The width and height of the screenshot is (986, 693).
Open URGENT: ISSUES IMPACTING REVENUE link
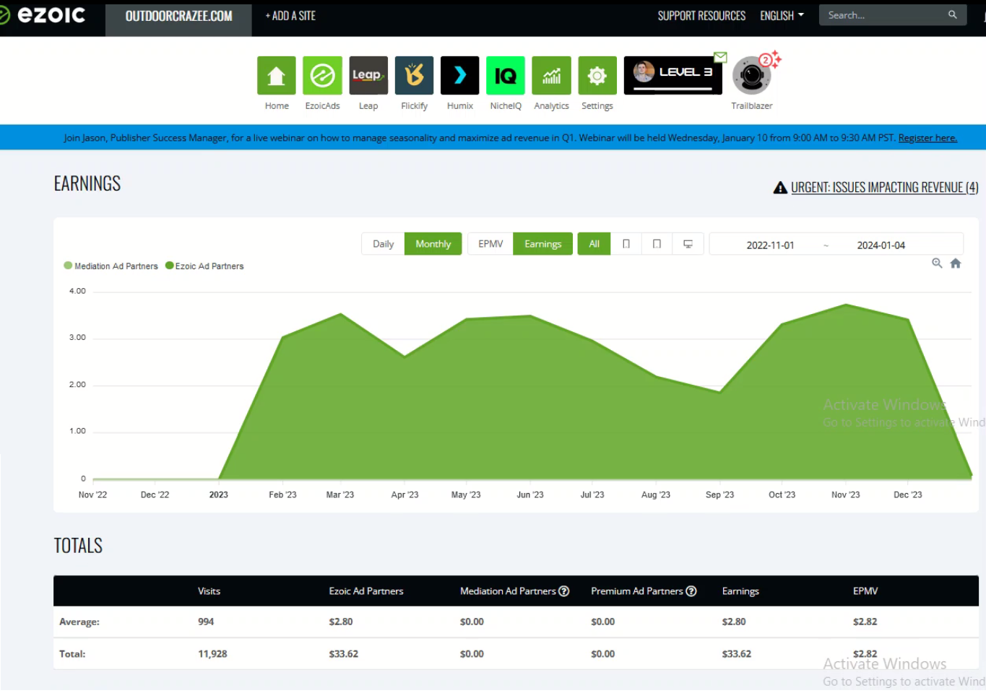884,188
